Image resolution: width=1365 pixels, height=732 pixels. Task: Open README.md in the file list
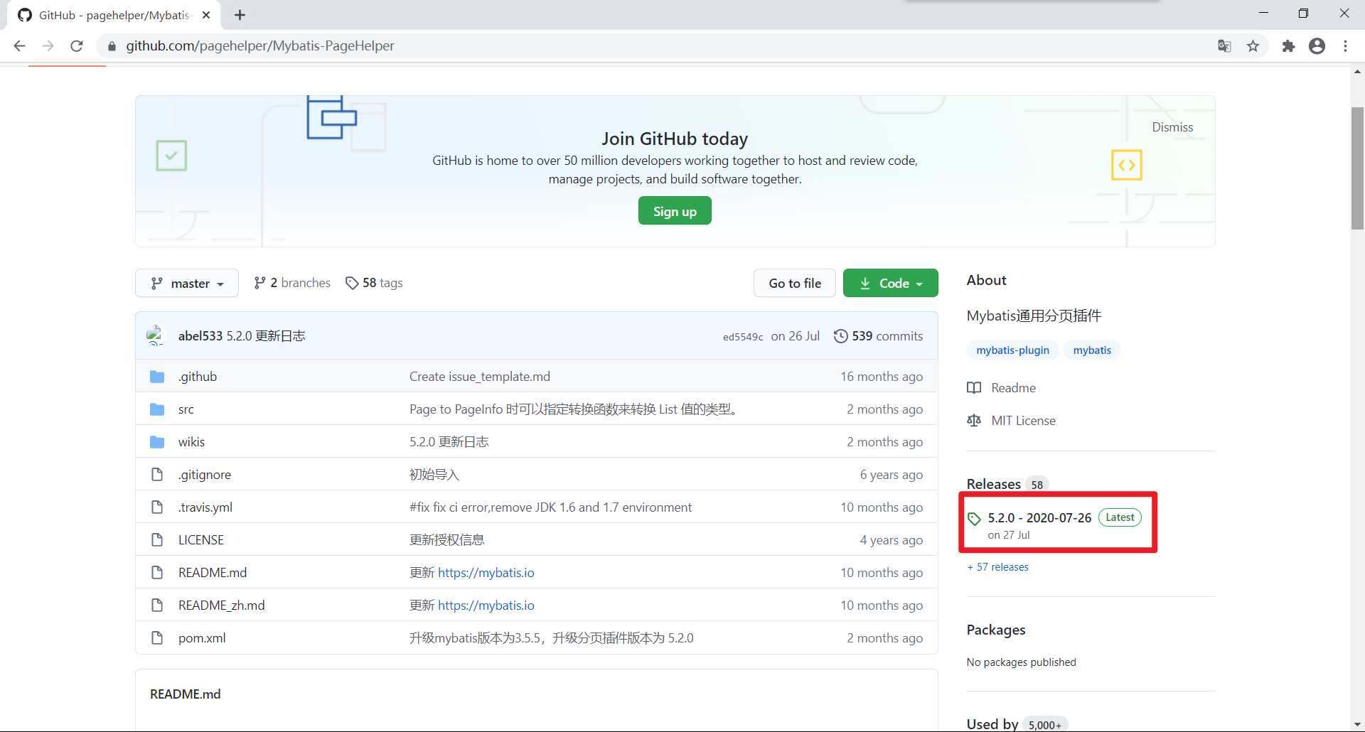point(213,573)
